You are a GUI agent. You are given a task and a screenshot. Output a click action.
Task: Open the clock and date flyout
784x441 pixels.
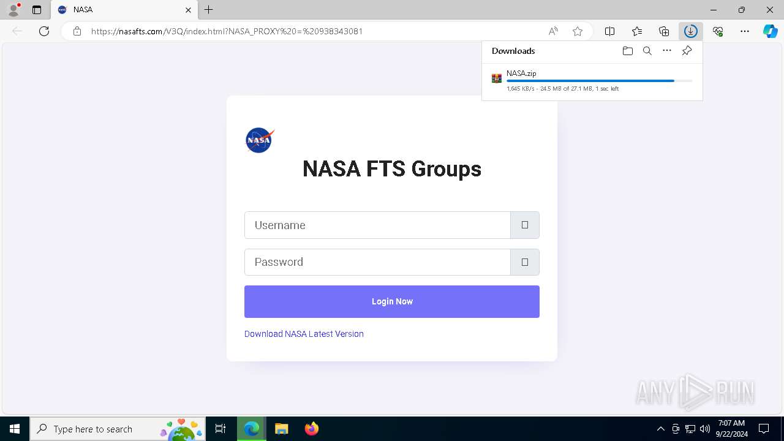[x=731, y=429]
